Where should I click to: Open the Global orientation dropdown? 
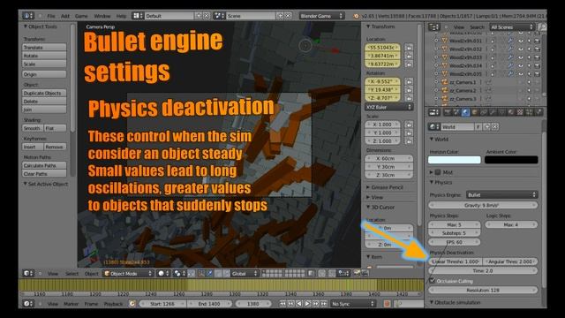(x=245, y=274)
